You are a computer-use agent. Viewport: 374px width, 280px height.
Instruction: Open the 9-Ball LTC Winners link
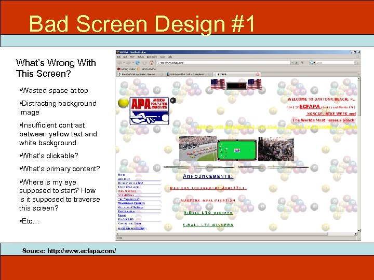click(208, 213)
